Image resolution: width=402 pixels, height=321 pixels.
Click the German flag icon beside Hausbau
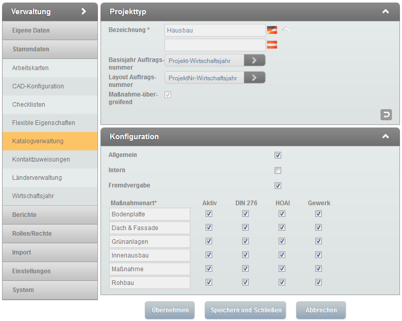click(x=272, y=30)
